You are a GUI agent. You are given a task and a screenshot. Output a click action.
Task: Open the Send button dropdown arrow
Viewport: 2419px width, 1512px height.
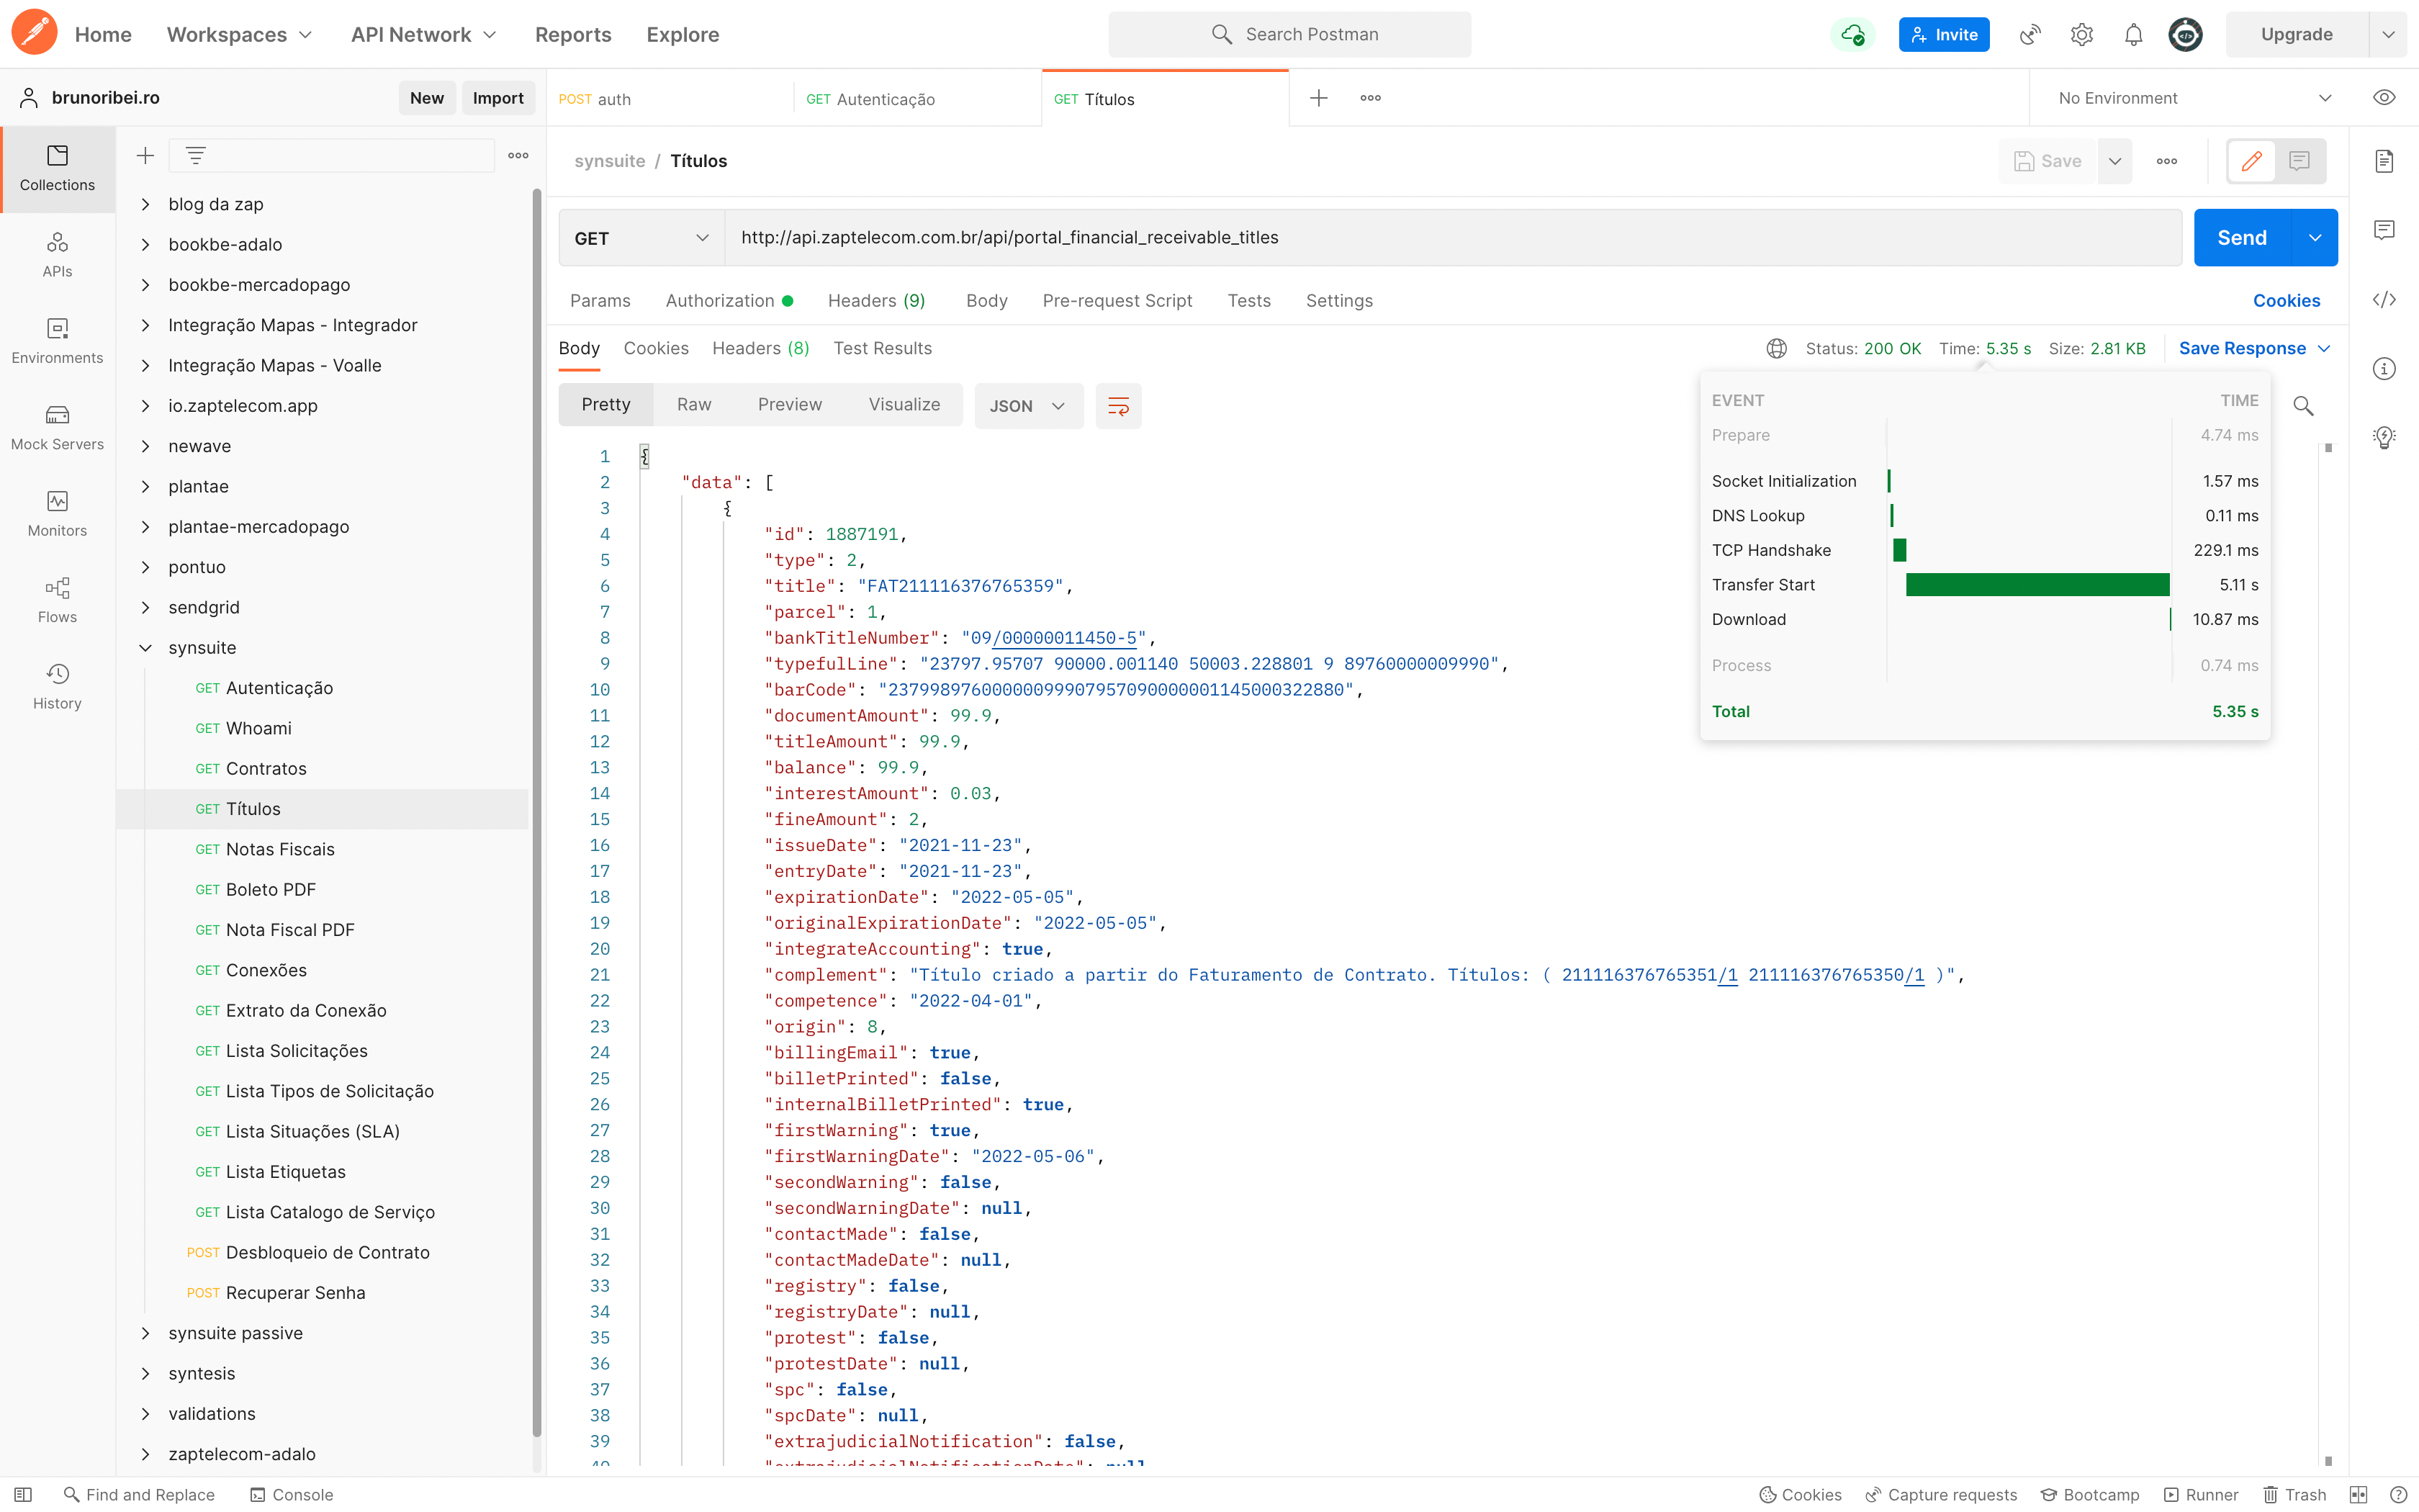[2314, 238]
